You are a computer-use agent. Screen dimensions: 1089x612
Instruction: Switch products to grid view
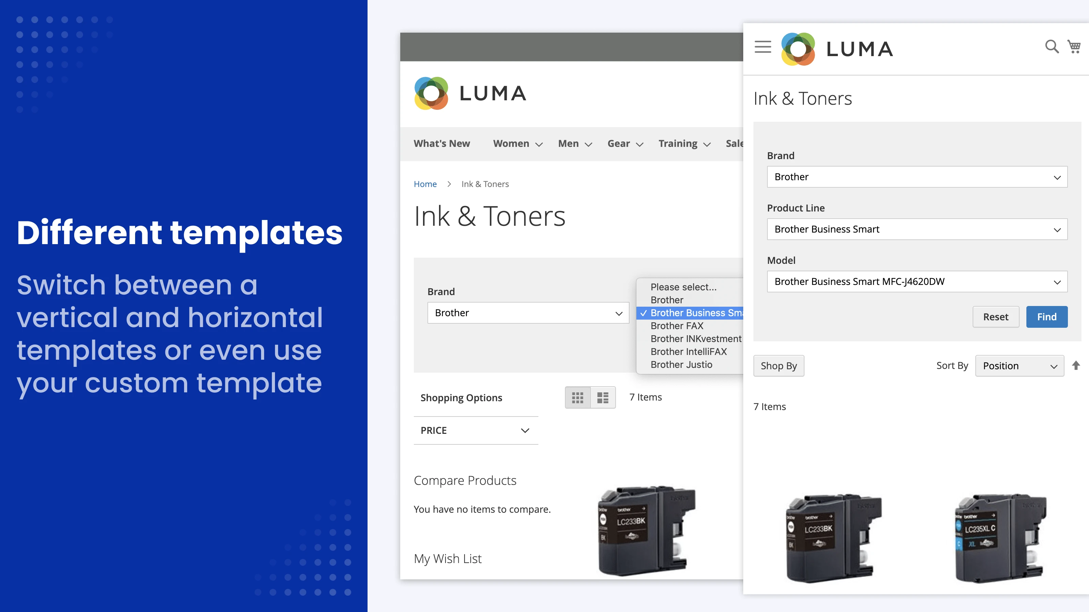578,397
